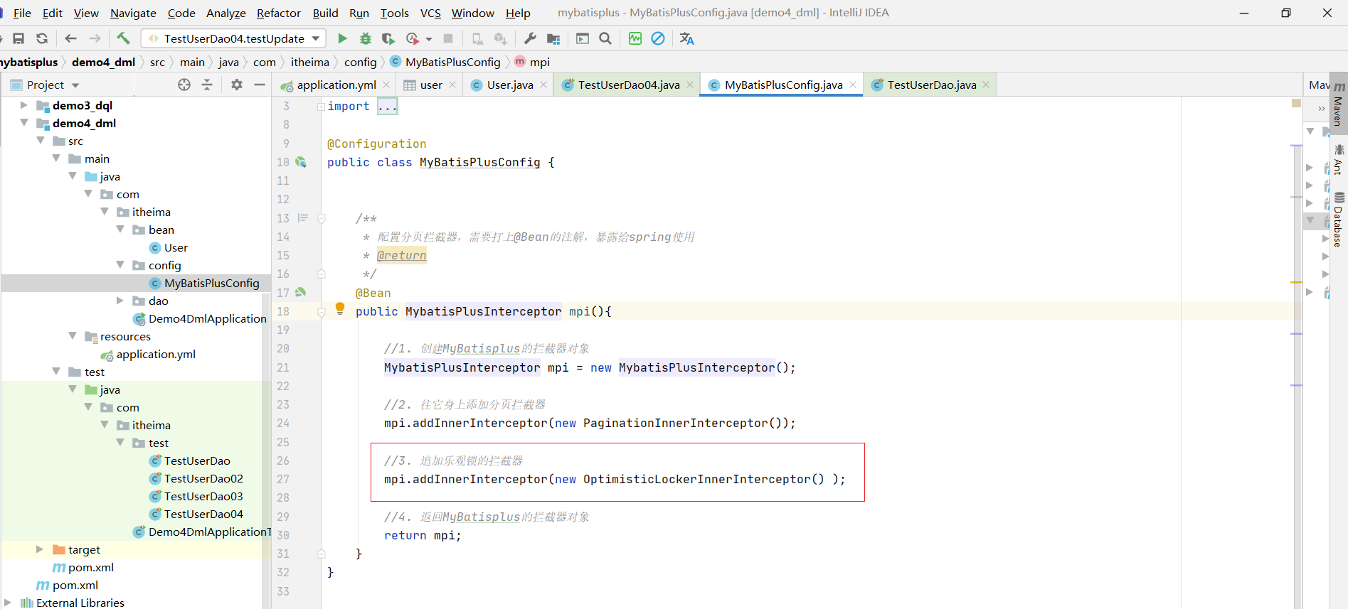Click the bean gutter icon on line 17
Viewport: 1348px width, 609px height.
pos(301,292)
